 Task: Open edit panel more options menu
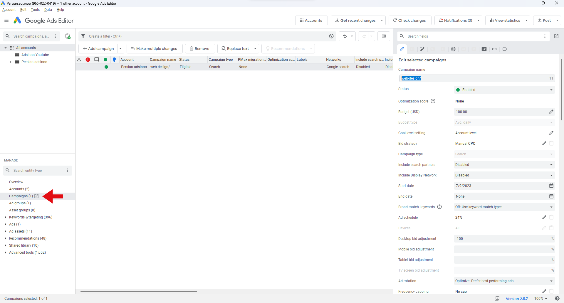tap(545, 36)
